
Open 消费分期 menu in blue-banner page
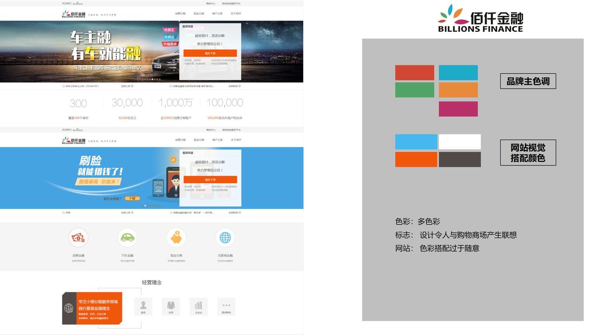180,140
